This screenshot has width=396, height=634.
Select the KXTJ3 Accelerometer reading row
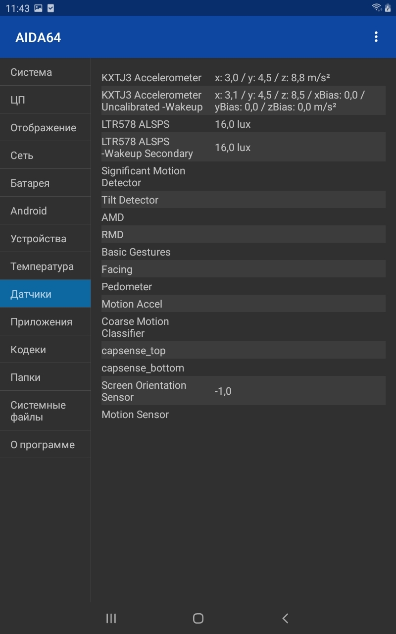243,78
